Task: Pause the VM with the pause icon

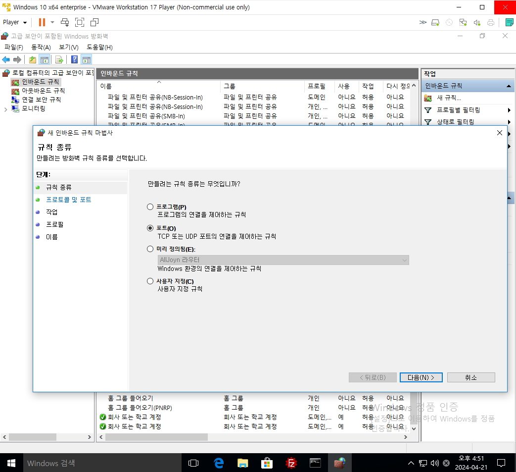Action: [42, 22]
